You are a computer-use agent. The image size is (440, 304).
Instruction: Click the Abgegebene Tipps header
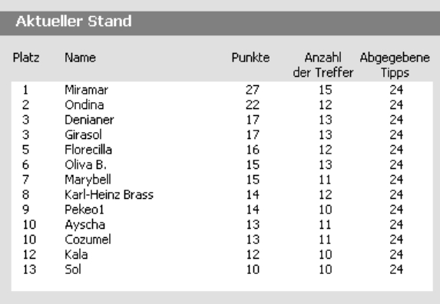395,65
